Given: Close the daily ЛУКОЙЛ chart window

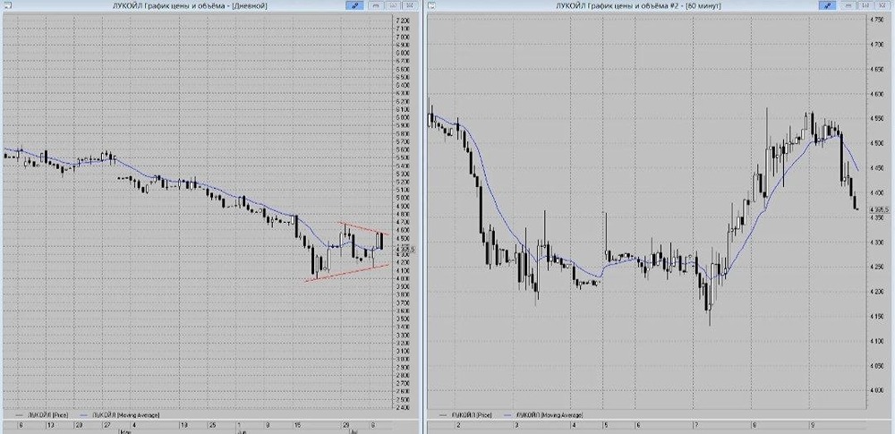Looking at the screenshot, I should [410, 5].
